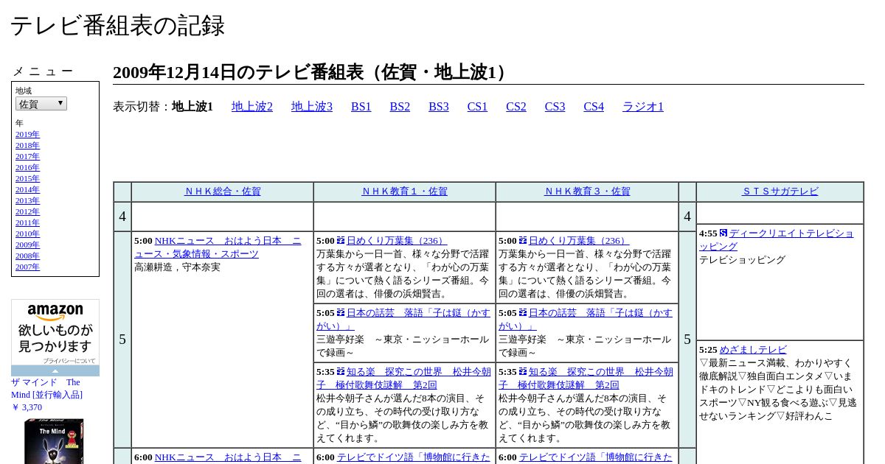Open the めざましテレビ program link
This screenshot has width=885, height=464.
(753, 350)
